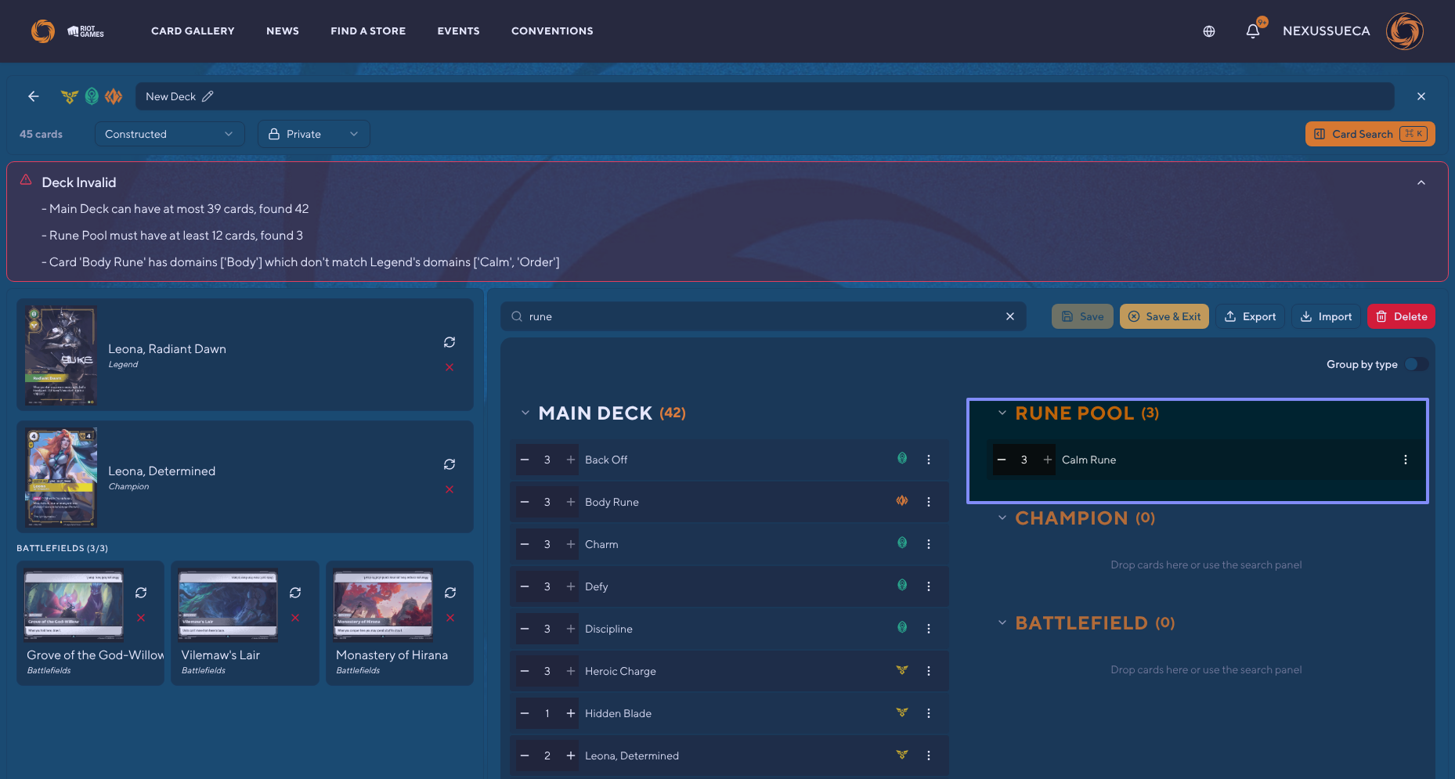Open options menu for Back Off

click(929, 460)
